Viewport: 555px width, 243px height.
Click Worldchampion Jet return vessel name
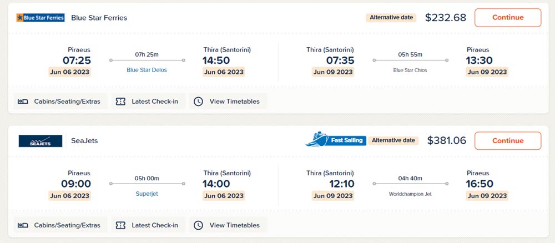tap(410, 194)
